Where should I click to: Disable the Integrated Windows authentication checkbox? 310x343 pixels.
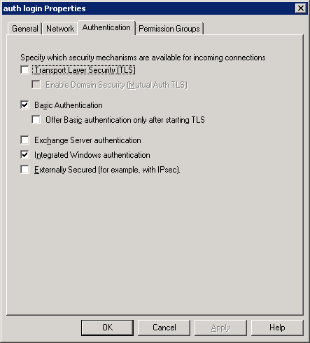pos(24,155)
